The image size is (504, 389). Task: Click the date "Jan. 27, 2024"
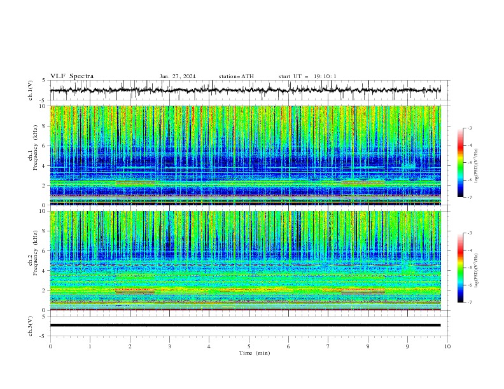point(178,76)
